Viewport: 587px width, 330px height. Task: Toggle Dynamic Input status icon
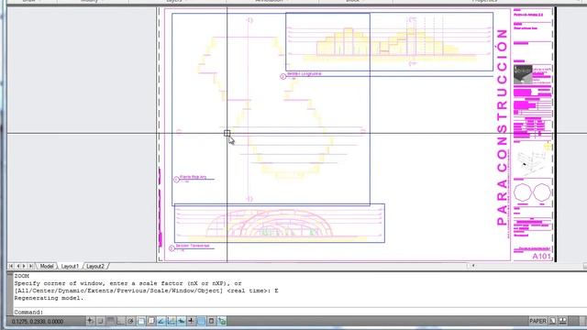pos(182,321)
